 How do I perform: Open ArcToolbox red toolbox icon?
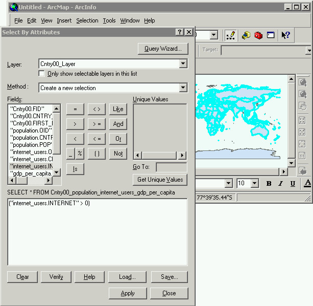258,35
